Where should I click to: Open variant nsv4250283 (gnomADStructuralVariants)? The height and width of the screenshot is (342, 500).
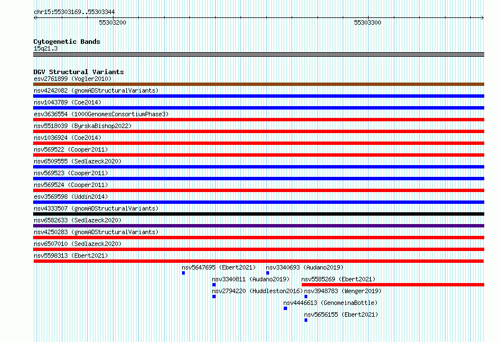tap(96, 232)
